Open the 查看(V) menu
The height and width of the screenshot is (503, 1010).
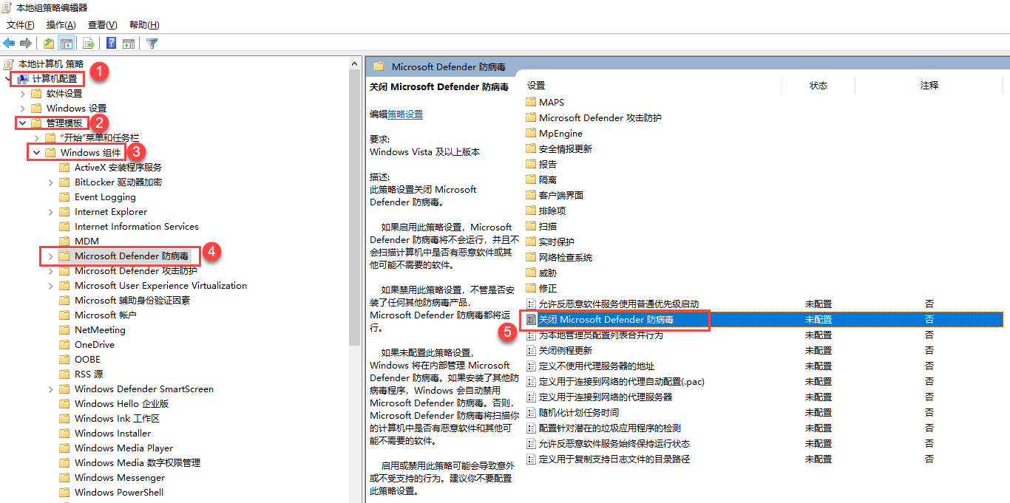pos(102,25)
